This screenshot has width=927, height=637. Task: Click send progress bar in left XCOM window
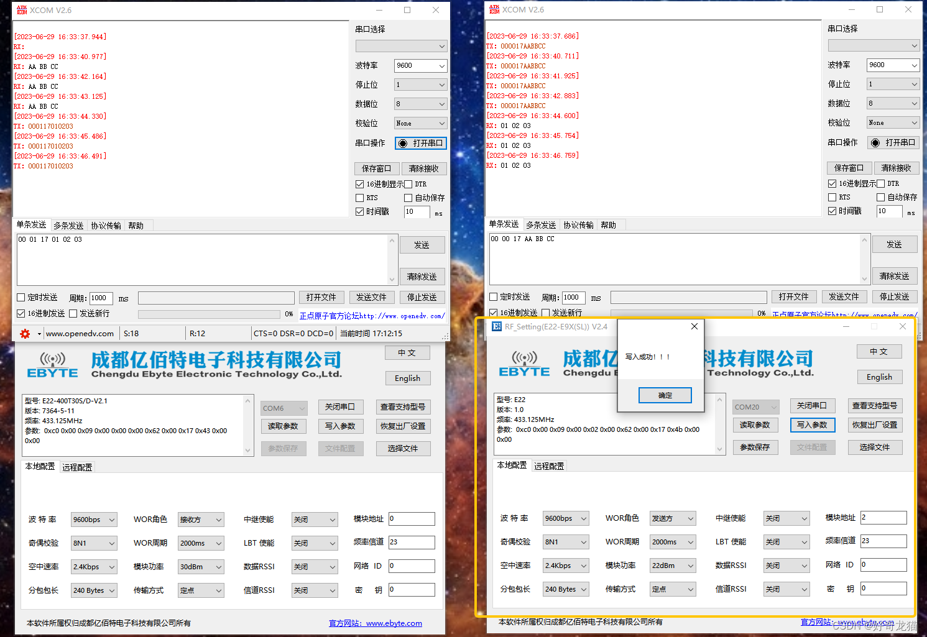click(x=209, y=314)
